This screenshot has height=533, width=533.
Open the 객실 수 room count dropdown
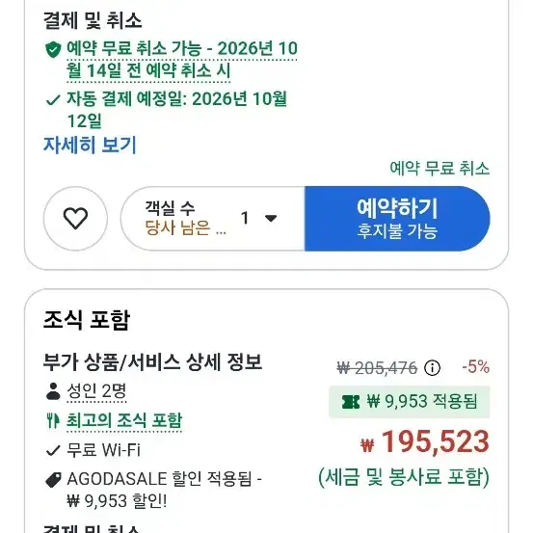212,218
